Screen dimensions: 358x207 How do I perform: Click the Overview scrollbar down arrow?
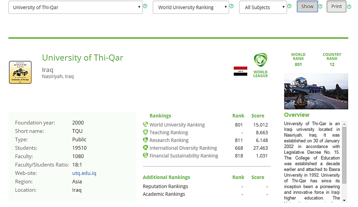pos(344,200)
